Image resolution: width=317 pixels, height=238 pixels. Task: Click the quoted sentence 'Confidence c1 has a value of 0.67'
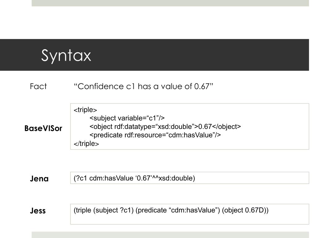pyautogui.click(x=144, y=86)
